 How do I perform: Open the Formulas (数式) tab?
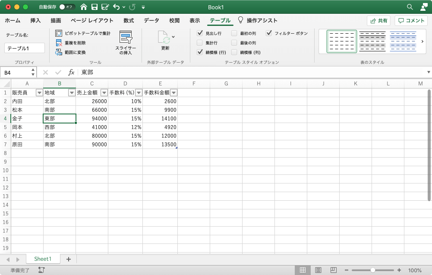click(x=129, y=20)
